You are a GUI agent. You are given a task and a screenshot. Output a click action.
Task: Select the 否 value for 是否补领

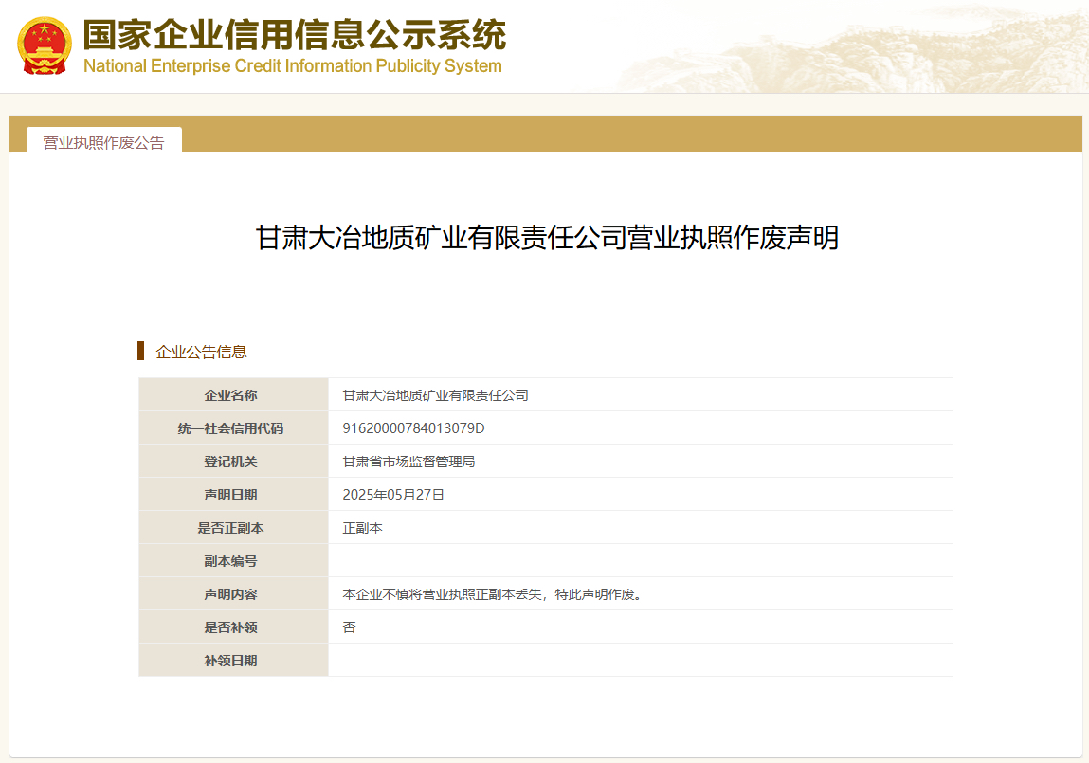350,627
